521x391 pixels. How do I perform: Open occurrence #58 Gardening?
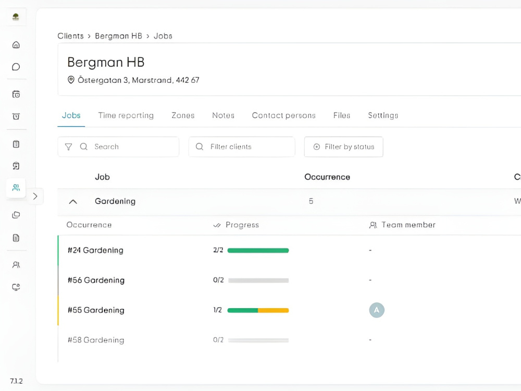(x=96, y=340)
